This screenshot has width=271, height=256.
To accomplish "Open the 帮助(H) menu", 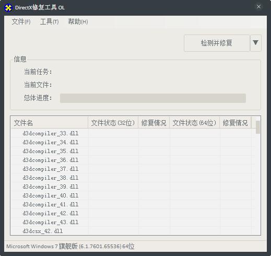I will coord(78,22).
